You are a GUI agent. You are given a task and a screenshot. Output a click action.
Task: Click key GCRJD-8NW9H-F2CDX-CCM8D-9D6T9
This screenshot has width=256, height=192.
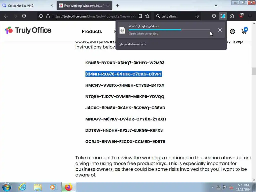(x=125, y=141)
